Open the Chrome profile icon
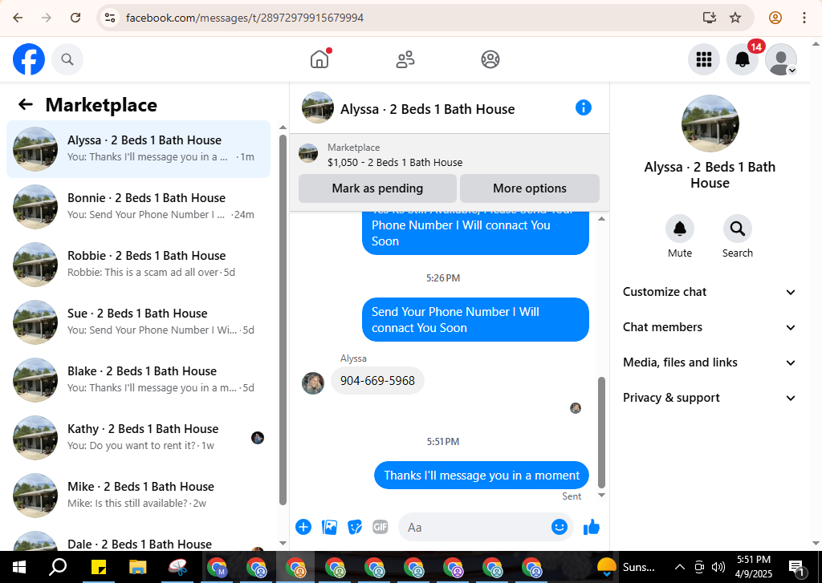822x583 pixels. tap(775, 18)
